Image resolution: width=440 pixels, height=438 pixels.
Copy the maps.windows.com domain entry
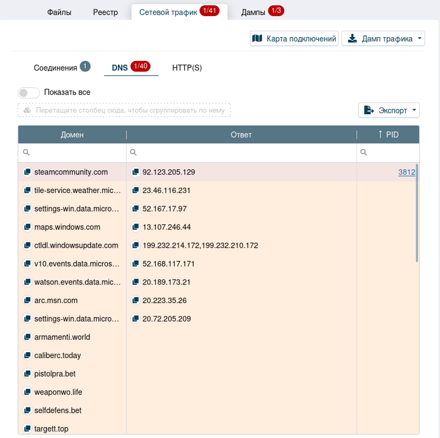pyautogui.click(x=27, y=227)
